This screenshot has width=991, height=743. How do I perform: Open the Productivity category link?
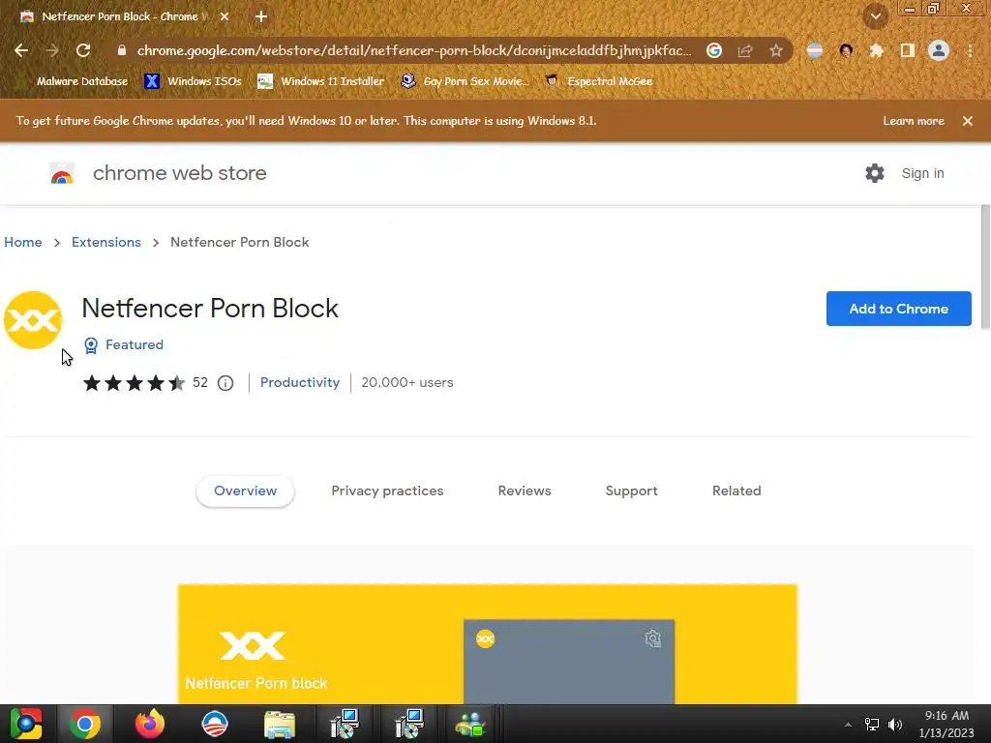300,382
